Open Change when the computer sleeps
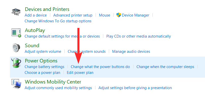Image resolution: width=205 pixels, height=99 pixels. click(x=165, y=67)
